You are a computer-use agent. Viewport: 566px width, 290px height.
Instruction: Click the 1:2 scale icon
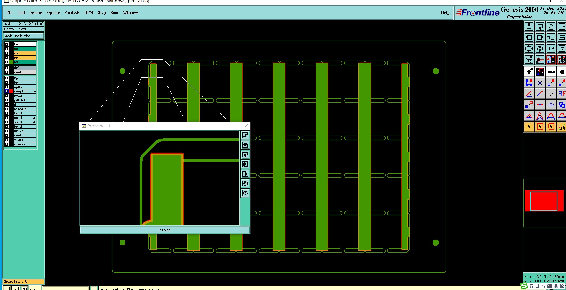[x=551, y=49]
